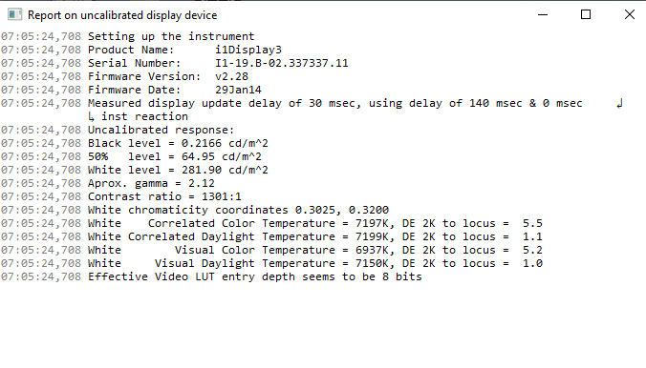Viewport: 646px width, 368px height.
Task: Click the window title text
Action: point(122,15)
